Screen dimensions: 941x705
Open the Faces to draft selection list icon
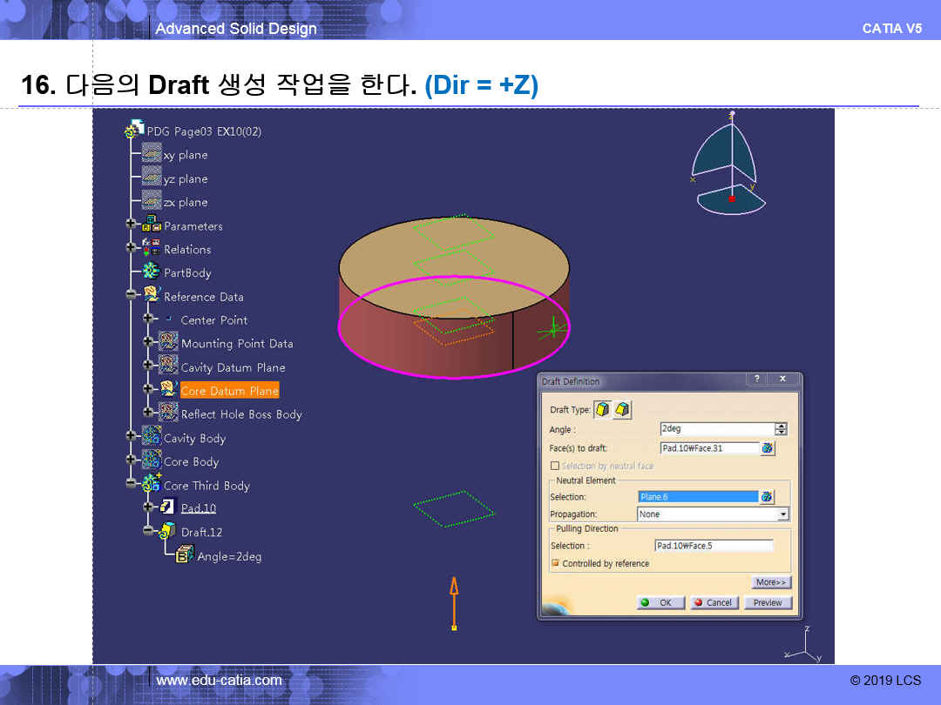point(767,448)
